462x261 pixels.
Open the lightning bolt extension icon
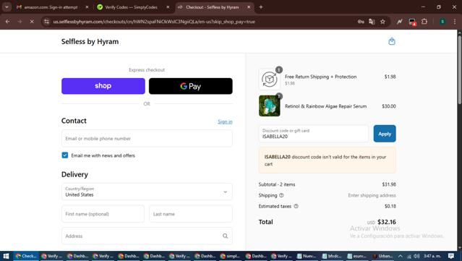point(400,22)
